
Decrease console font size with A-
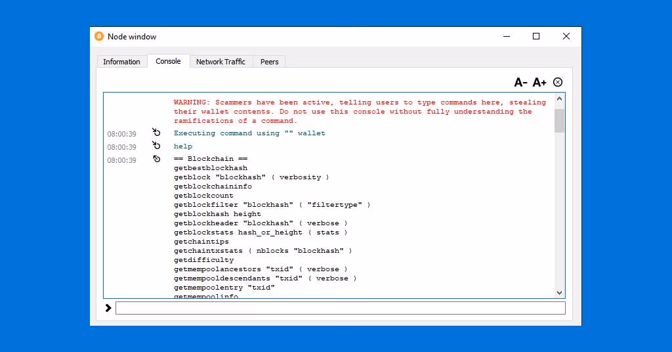(520, 82)
